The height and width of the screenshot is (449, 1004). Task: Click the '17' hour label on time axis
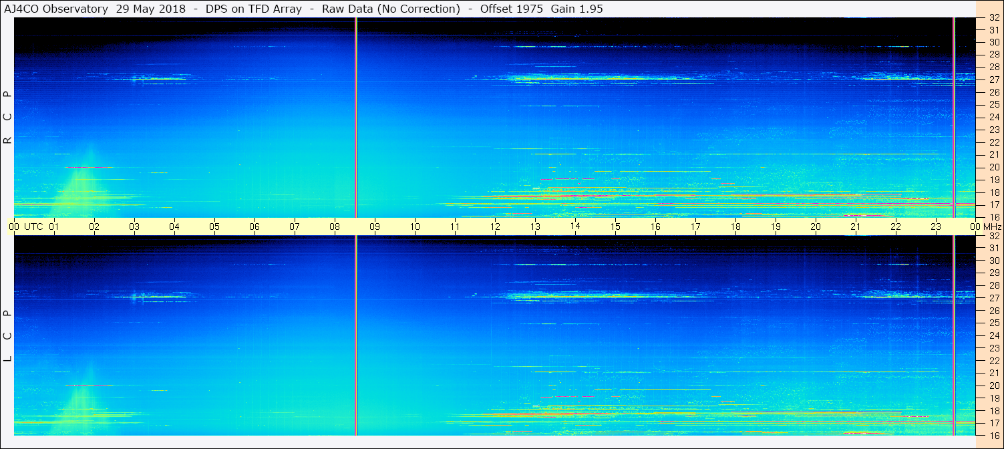(x=695, y=227)
